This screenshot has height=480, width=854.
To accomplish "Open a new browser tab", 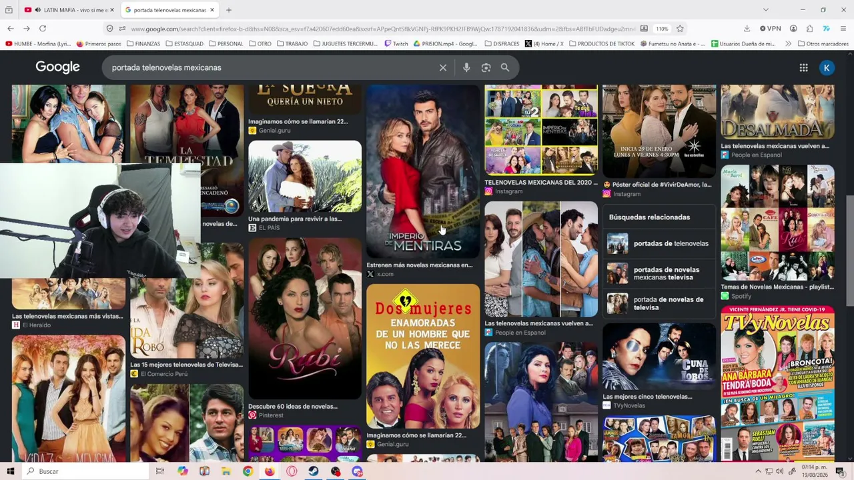I will click(229, 10).
